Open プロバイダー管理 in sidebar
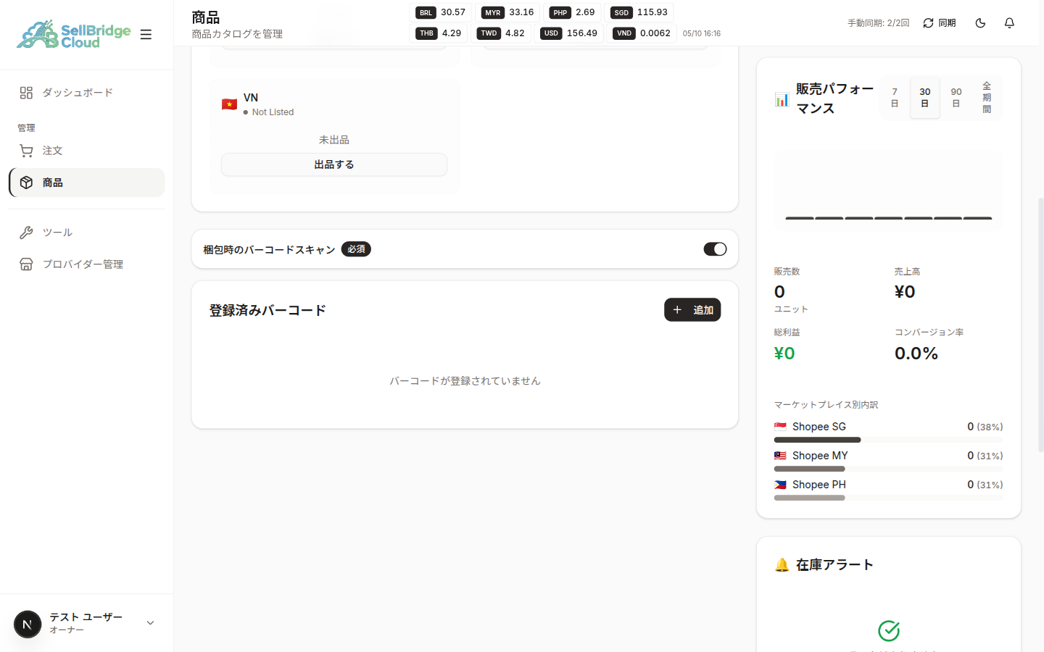 pos(87,264)
